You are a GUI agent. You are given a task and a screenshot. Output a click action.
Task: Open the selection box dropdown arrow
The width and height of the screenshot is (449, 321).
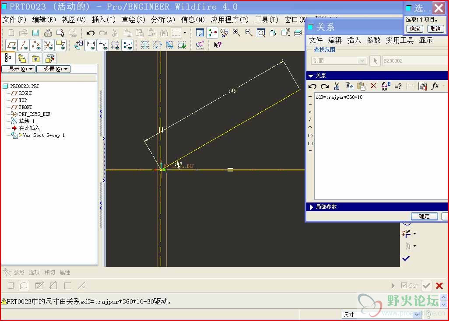click(185, 33)
